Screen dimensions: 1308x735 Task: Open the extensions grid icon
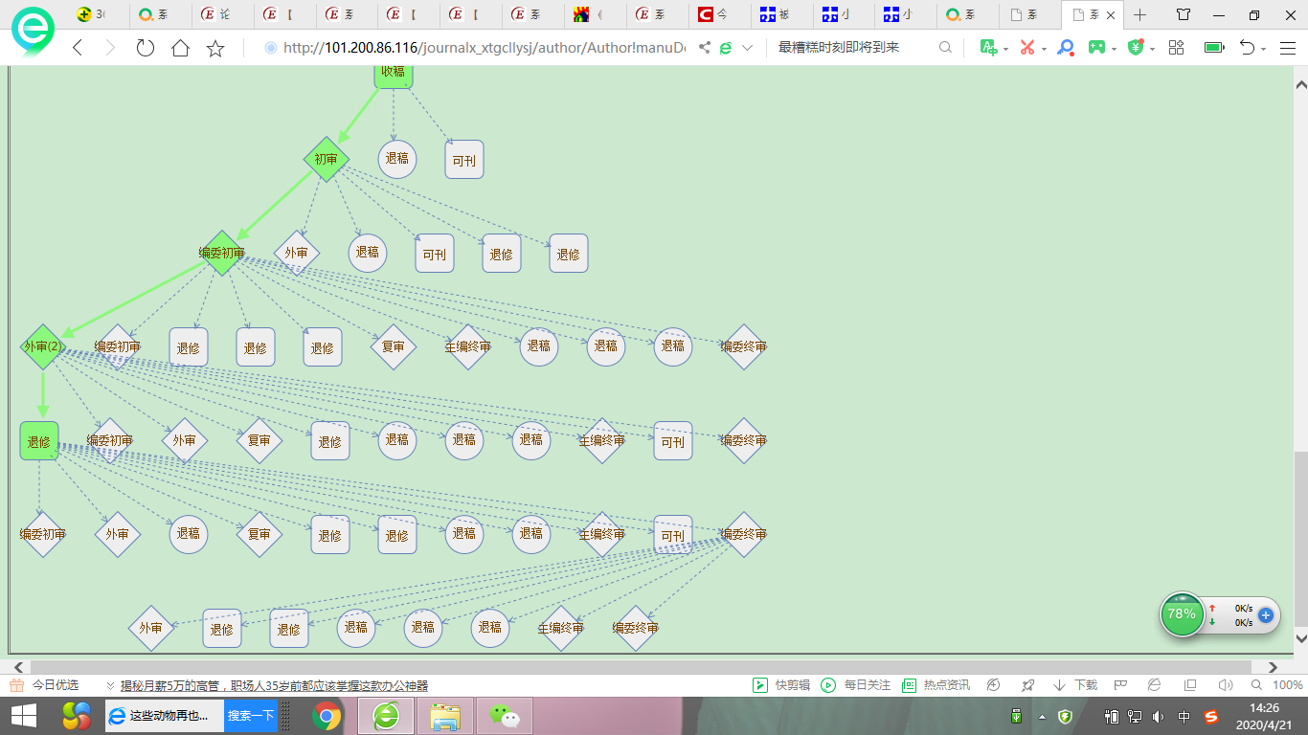[1177, 48]
